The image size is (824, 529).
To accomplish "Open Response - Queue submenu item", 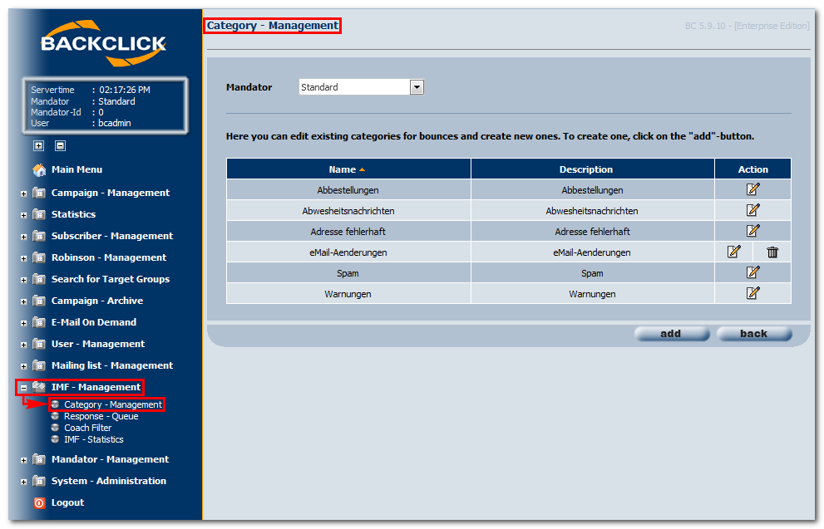I will (x=101, y=416).
